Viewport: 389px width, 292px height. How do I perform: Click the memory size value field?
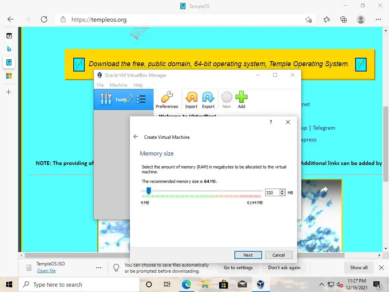[x=272, y=192]
